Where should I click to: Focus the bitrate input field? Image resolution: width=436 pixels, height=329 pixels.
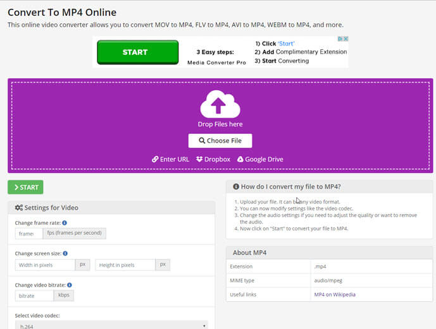34,296
